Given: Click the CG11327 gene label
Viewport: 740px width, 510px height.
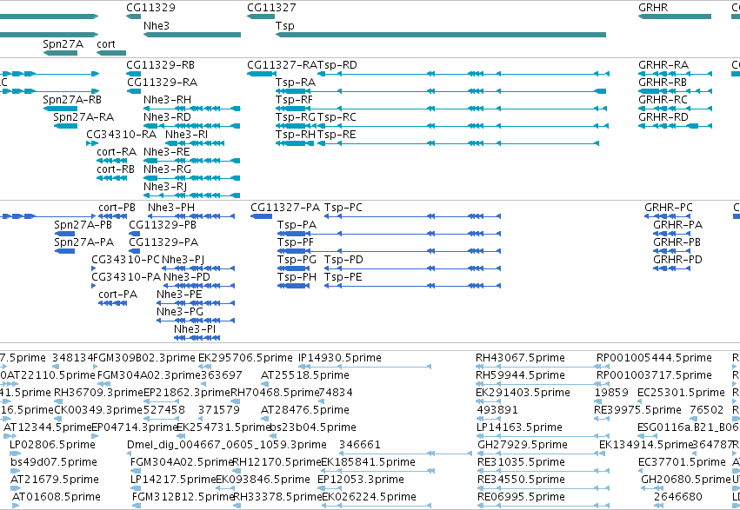Looking at the screenshot, I should [x=271, y=8].
